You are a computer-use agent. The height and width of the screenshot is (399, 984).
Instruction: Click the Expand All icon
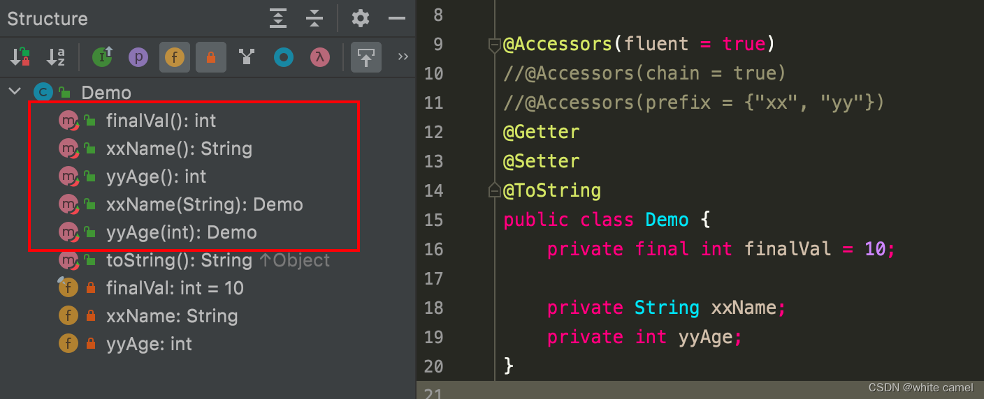tap(278, 18)
